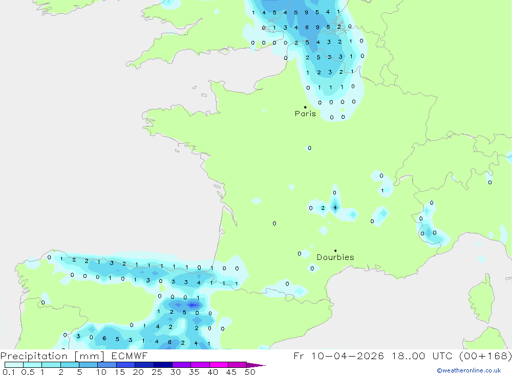The height and width of the screenshot is (375, 512).
Task: Click the (00+168) forecast hour label
Action: click(485, 356)
